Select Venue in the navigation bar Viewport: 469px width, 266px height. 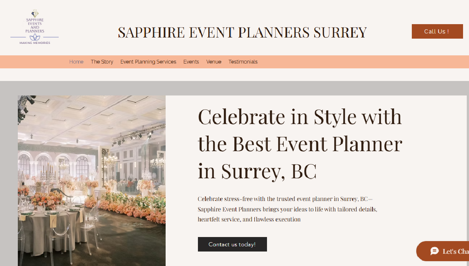pos(214,62)
